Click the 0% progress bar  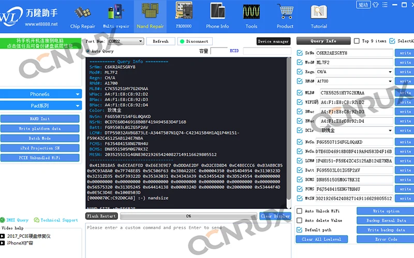coord(188,216)
